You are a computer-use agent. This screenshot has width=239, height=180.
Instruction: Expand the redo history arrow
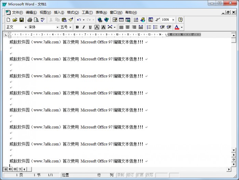click(93, 20)
